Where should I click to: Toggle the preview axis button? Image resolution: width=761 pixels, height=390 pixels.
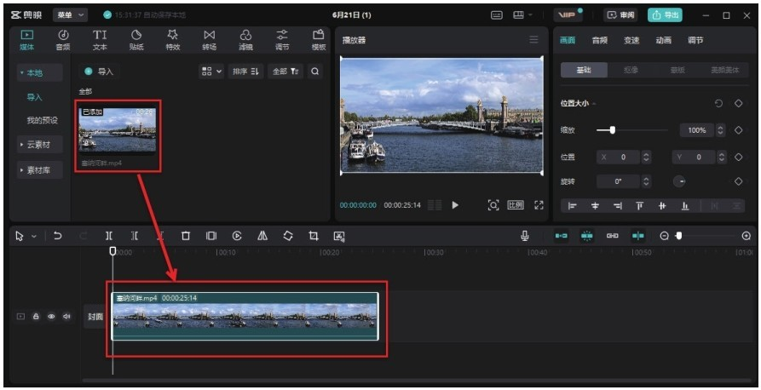coord(638,236)
